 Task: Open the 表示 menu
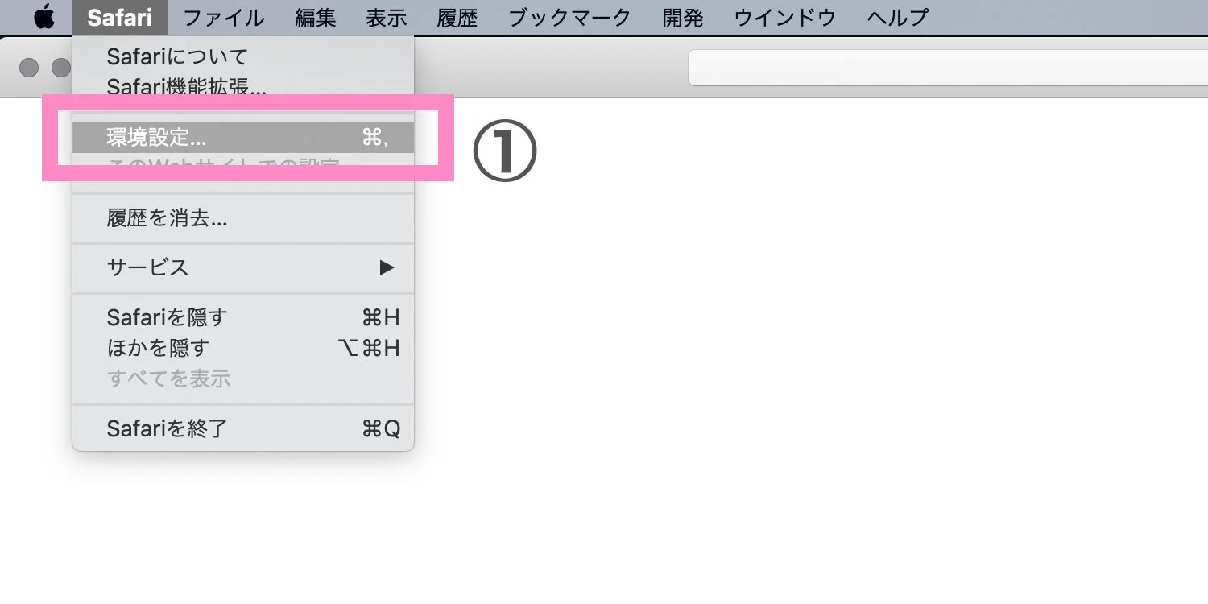pyautogui.click(x=387, y=17)
